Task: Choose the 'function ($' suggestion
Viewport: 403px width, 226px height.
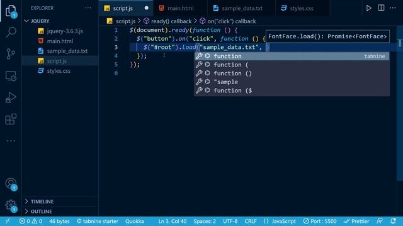Action: click(x=292, y=90)
